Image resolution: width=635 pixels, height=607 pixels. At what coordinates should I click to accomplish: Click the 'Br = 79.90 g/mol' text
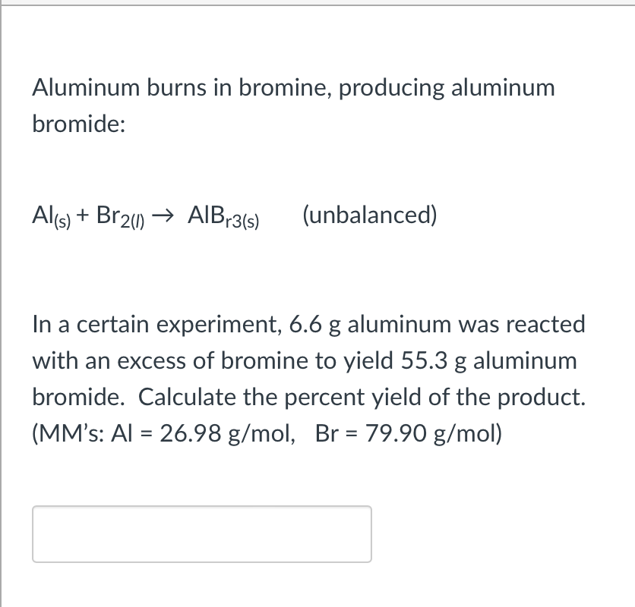pyautogui.click(x=410, y=432)
